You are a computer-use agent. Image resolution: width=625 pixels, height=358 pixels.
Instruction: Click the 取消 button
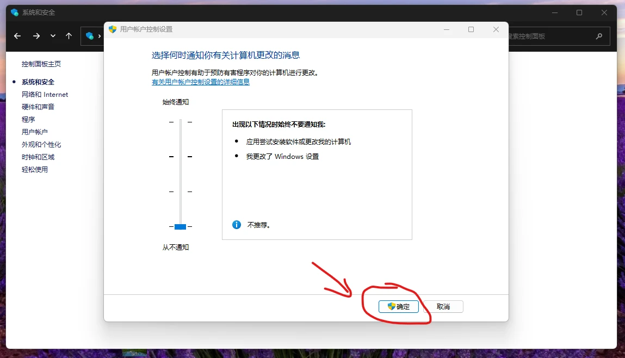pos(443,306)
